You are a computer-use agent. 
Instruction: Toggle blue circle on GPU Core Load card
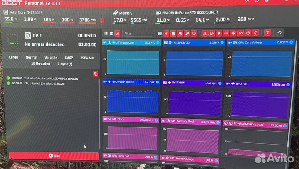coord(156,157)
